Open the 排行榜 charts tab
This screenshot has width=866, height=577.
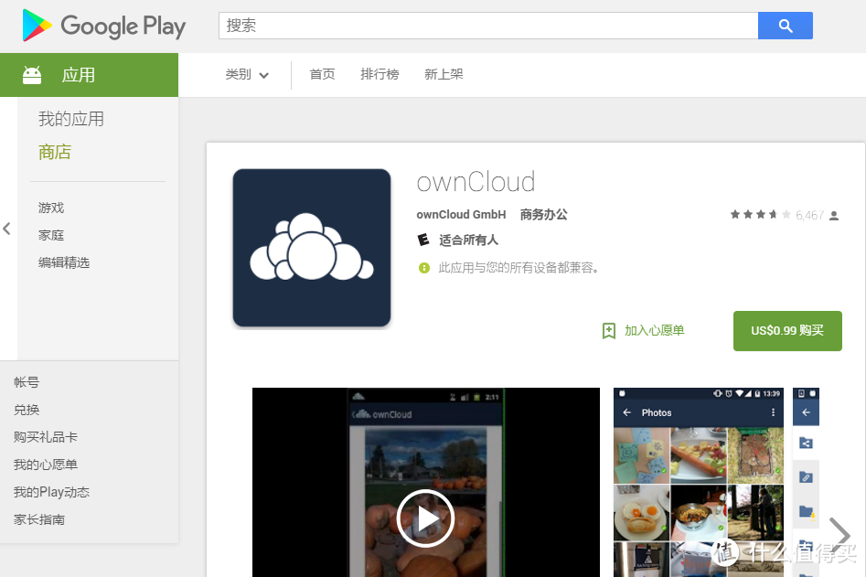[380, 74]
